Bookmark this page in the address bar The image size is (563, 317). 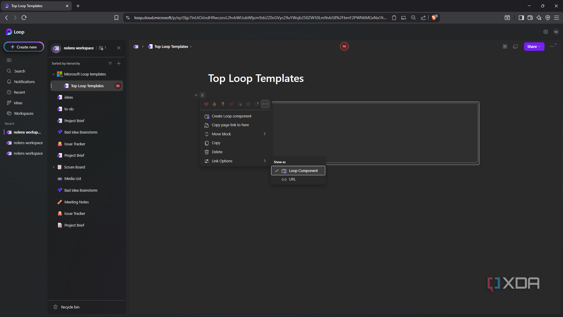click(116, 18)
